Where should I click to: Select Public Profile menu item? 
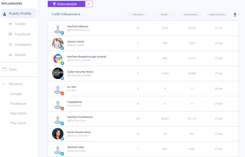point(19,13)
